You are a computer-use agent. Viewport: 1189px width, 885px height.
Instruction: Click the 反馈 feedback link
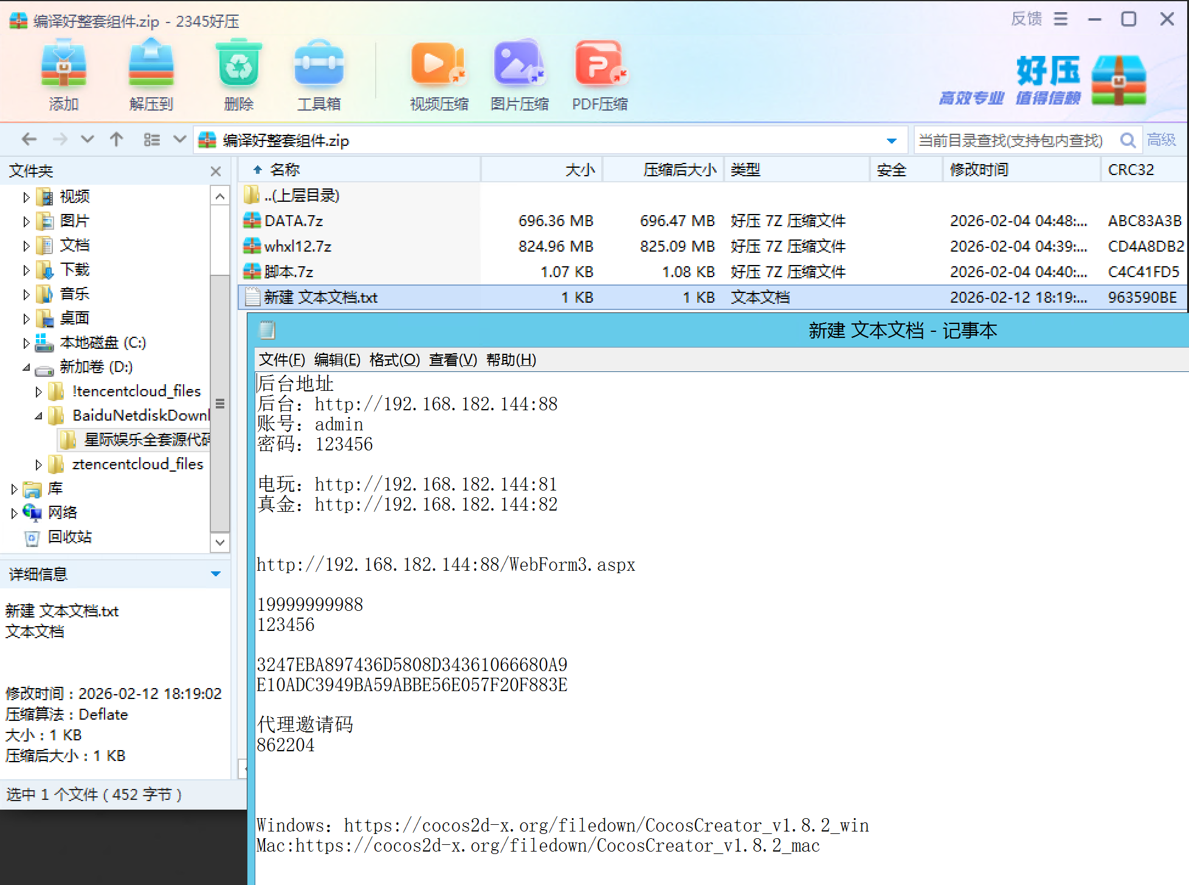pos(1027,19)
